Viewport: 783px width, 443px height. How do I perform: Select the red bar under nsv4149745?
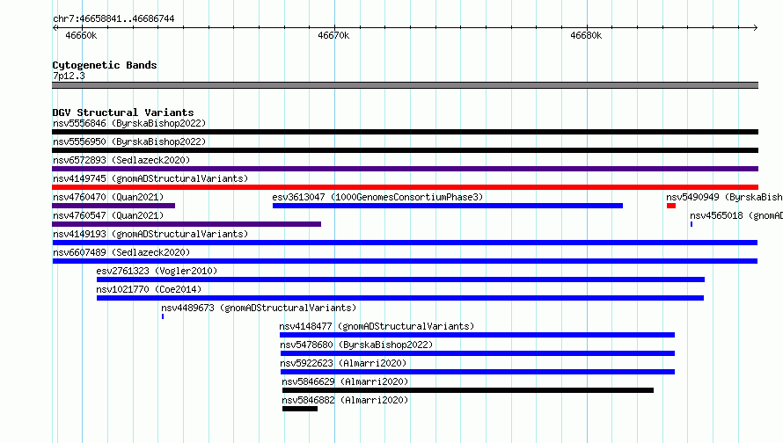click(405, 187)
